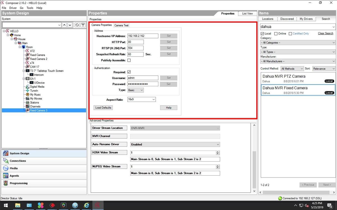Click the Hostname / IP Address field

(x=143, y=36)
